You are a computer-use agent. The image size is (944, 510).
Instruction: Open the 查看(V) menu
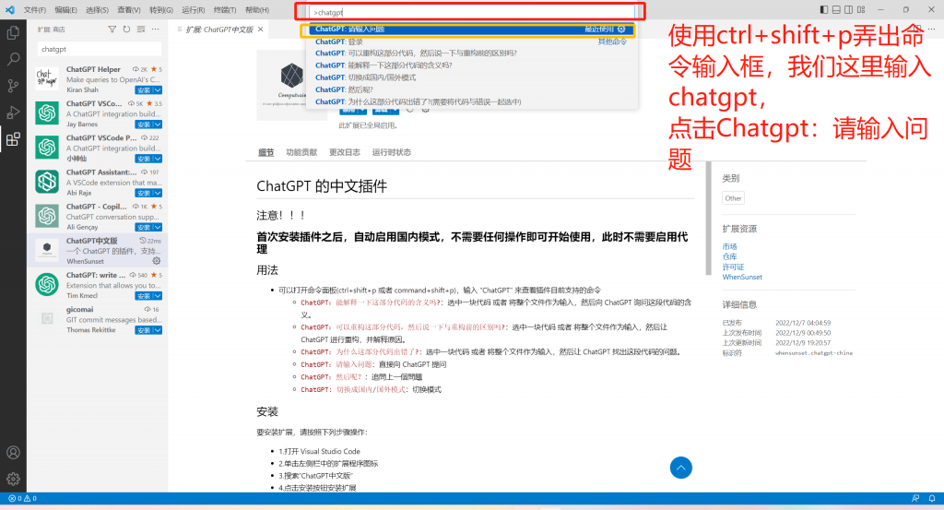129,10
